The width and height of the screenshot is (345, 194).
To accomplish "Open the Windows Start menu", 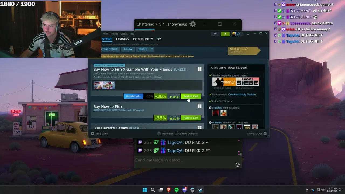I will (x=145, y=190).
